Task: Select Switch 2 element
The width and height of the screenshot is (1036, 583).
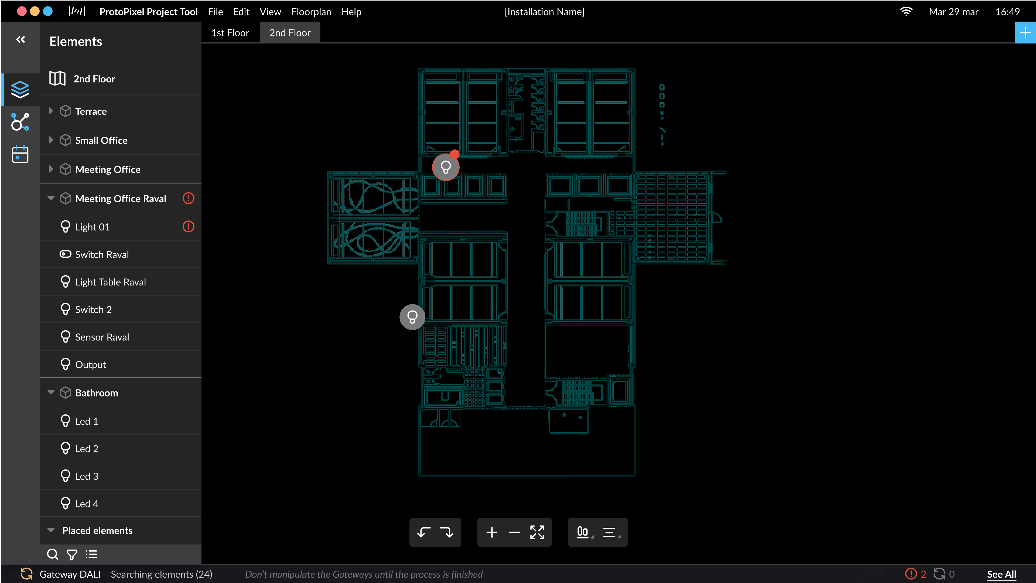Action: (x=121, y=309)
